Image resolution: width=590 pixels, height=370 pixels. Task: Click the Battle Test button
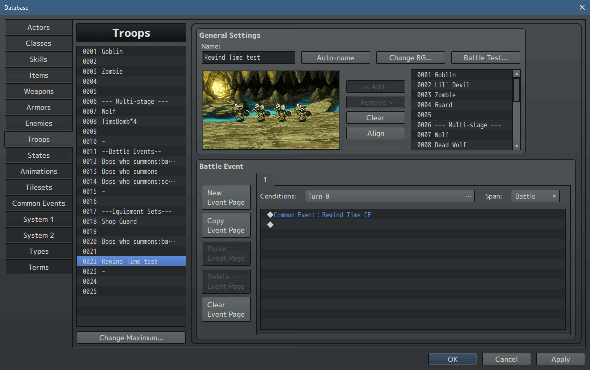click(485, 57)
